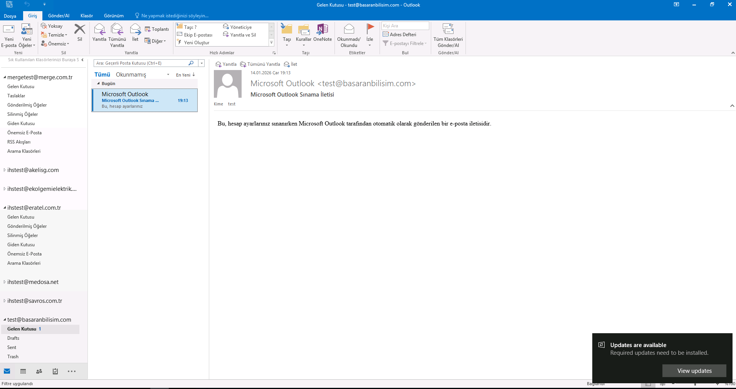Send the message to OneNote

tap(323, 33)
